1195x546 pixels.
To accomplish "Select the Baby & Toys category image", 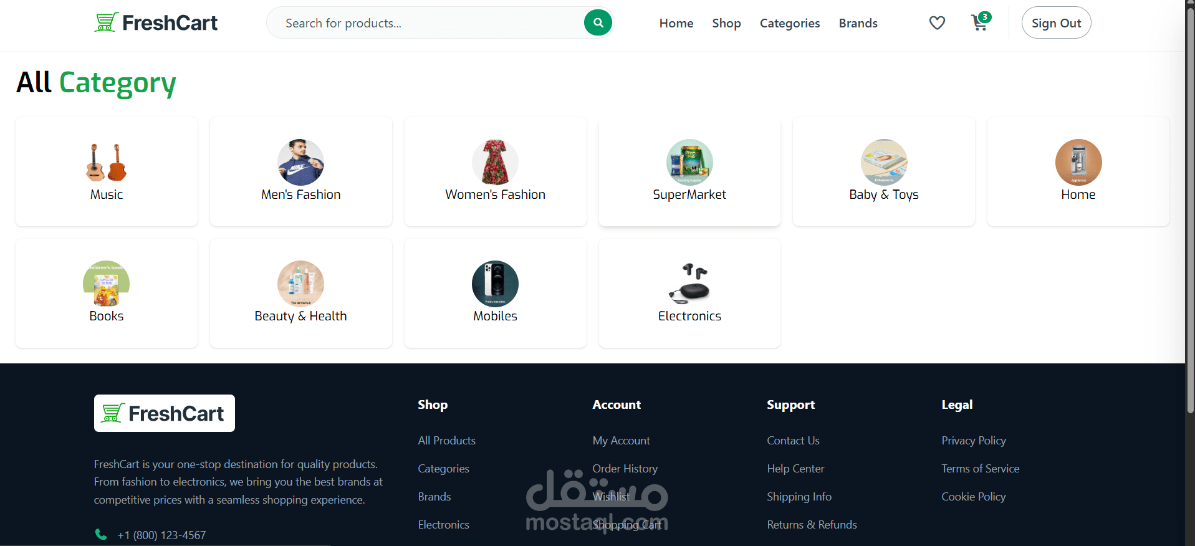I will (x=884, y=162).
